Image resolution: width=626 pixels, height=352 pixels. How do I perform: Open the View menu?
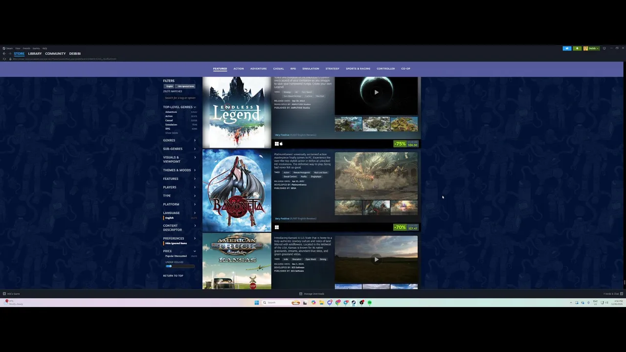pyautogui.click(x=18, y=48)
